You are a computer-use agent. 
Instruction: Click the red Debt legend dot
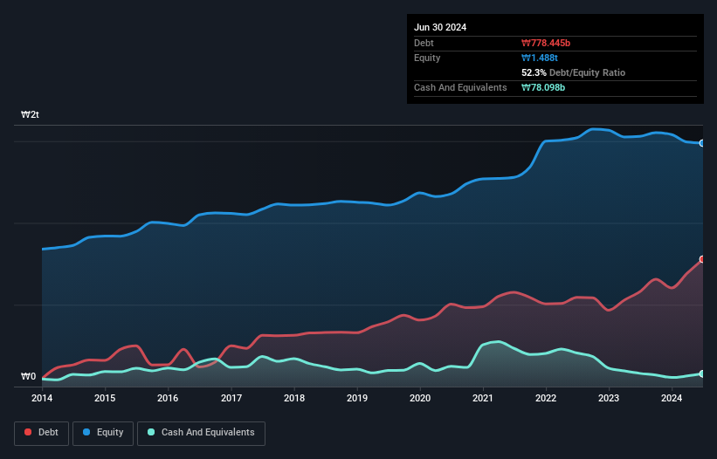click(x=28, y=432)
